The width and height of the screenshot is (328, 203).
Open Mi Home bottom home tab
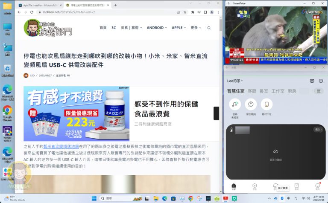click(x=234, y=186)
